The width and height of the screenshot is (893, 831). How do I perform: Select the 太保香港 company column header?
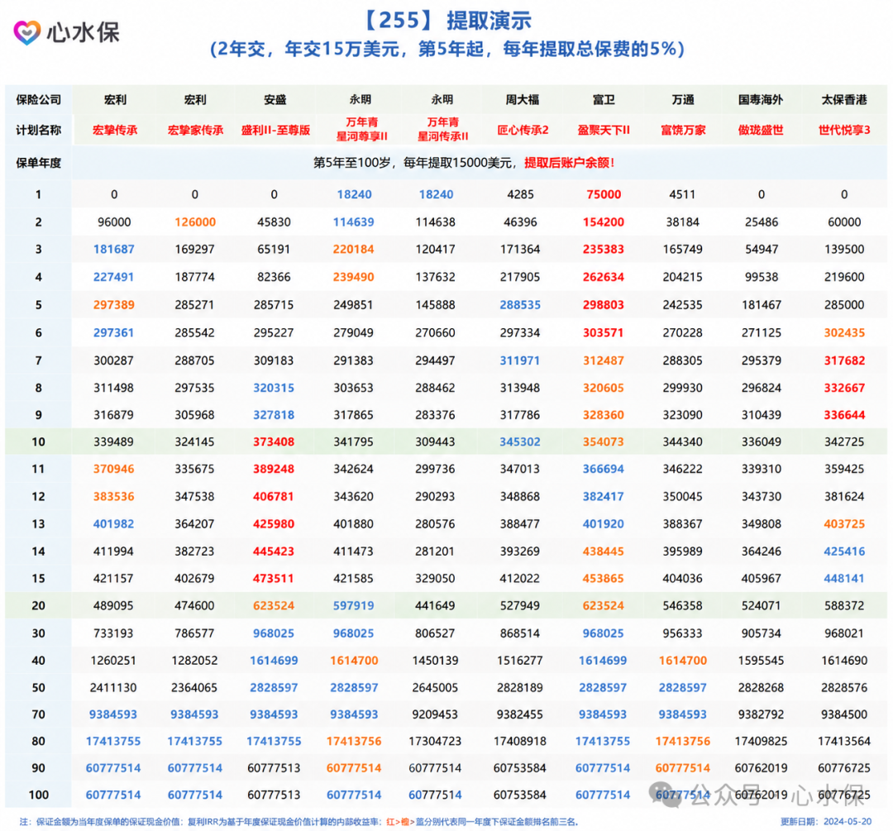click(x=844, y=100)
